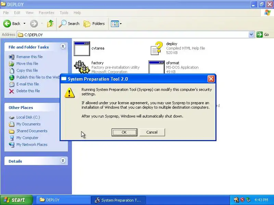Open My Network Places link
274x205 pixels.
32,145
